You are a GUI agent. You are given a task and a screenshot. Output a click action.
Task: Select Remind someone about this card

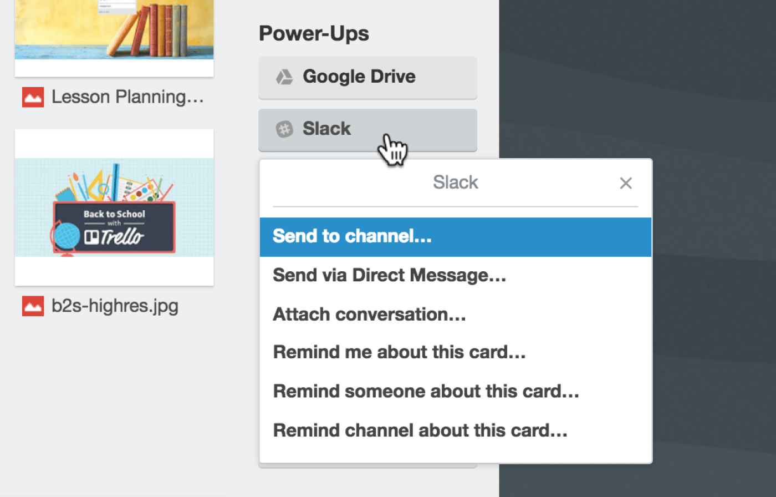[x=426, y=391]
